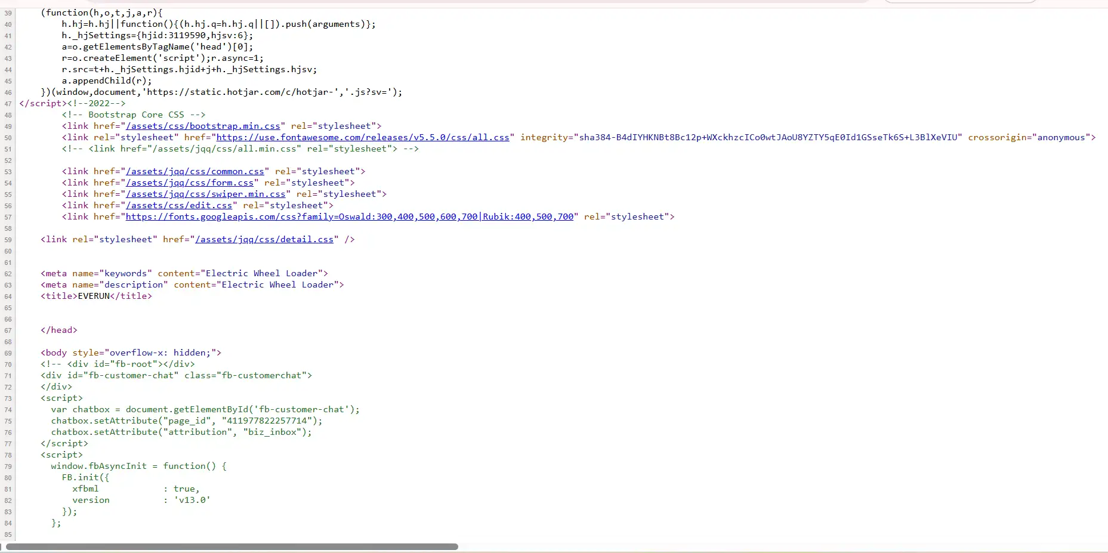Image resolution: width=1108 pixels, height=553 pixels.
Task: Click the window.fbAsyncInit function line
Action: click(138, 466)
